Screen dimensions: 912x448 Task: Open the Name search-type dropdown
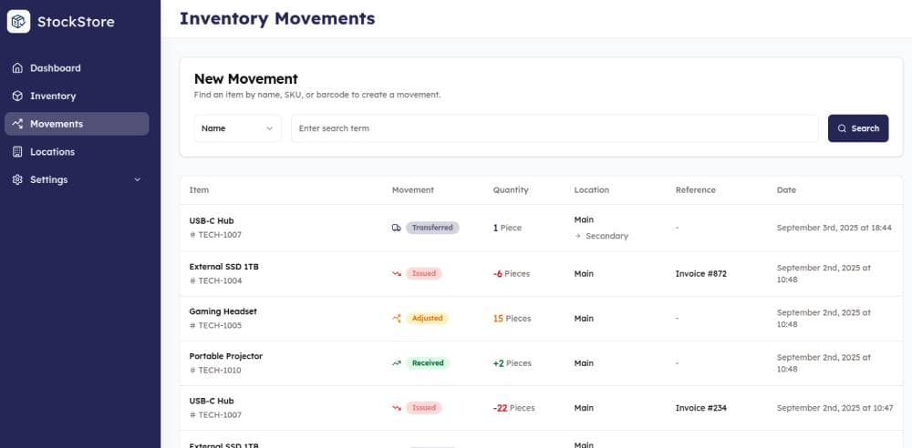click(237, 128)
